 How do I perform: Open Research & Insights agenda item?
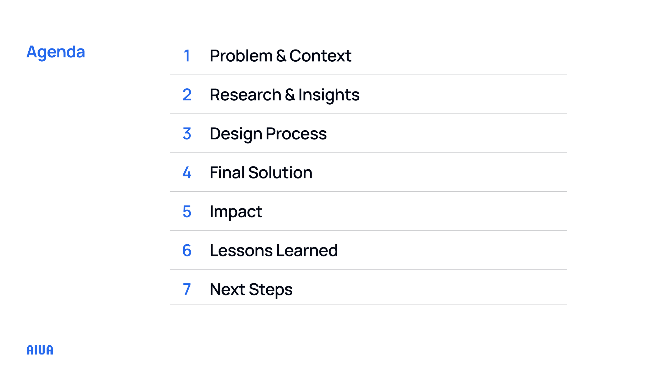pos(284,95)
